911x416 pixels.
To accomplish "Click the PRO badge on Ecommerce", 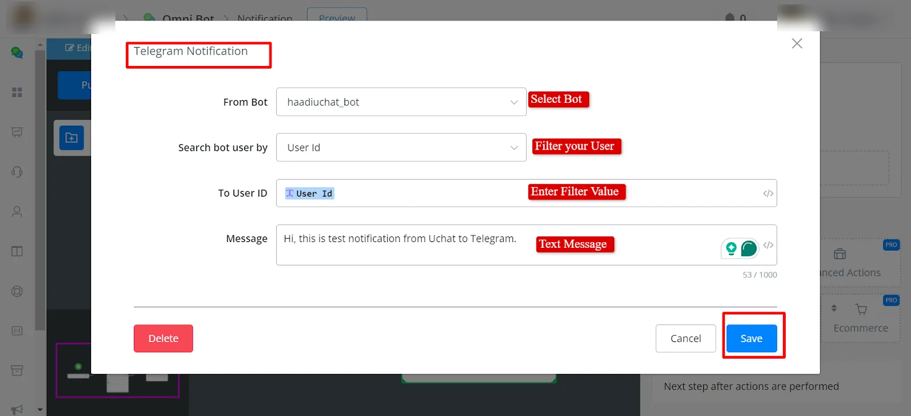I will pyautogui.click(x=891, y=300).
